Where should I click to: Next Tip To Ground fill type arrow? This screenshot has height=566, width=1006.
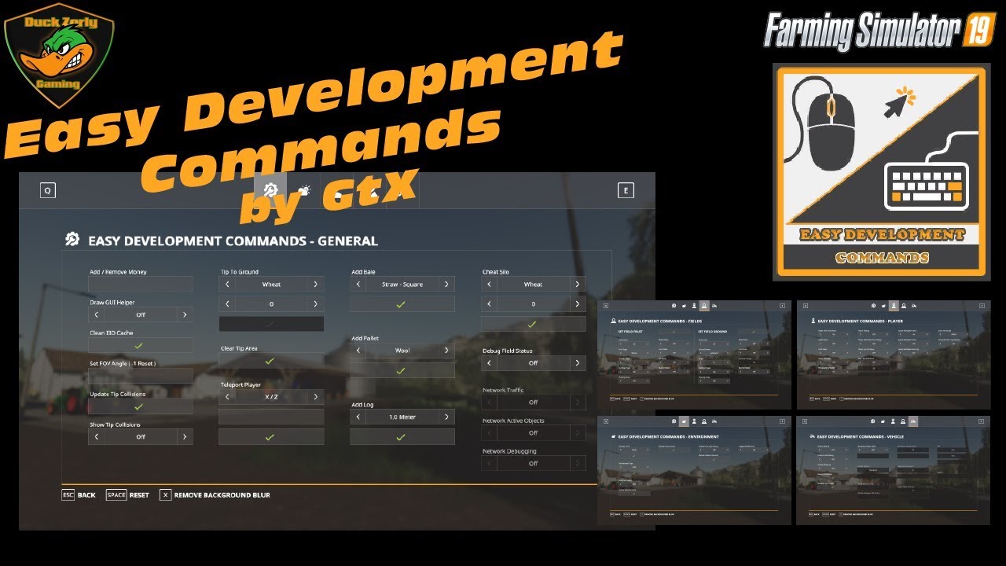point(315,284)
